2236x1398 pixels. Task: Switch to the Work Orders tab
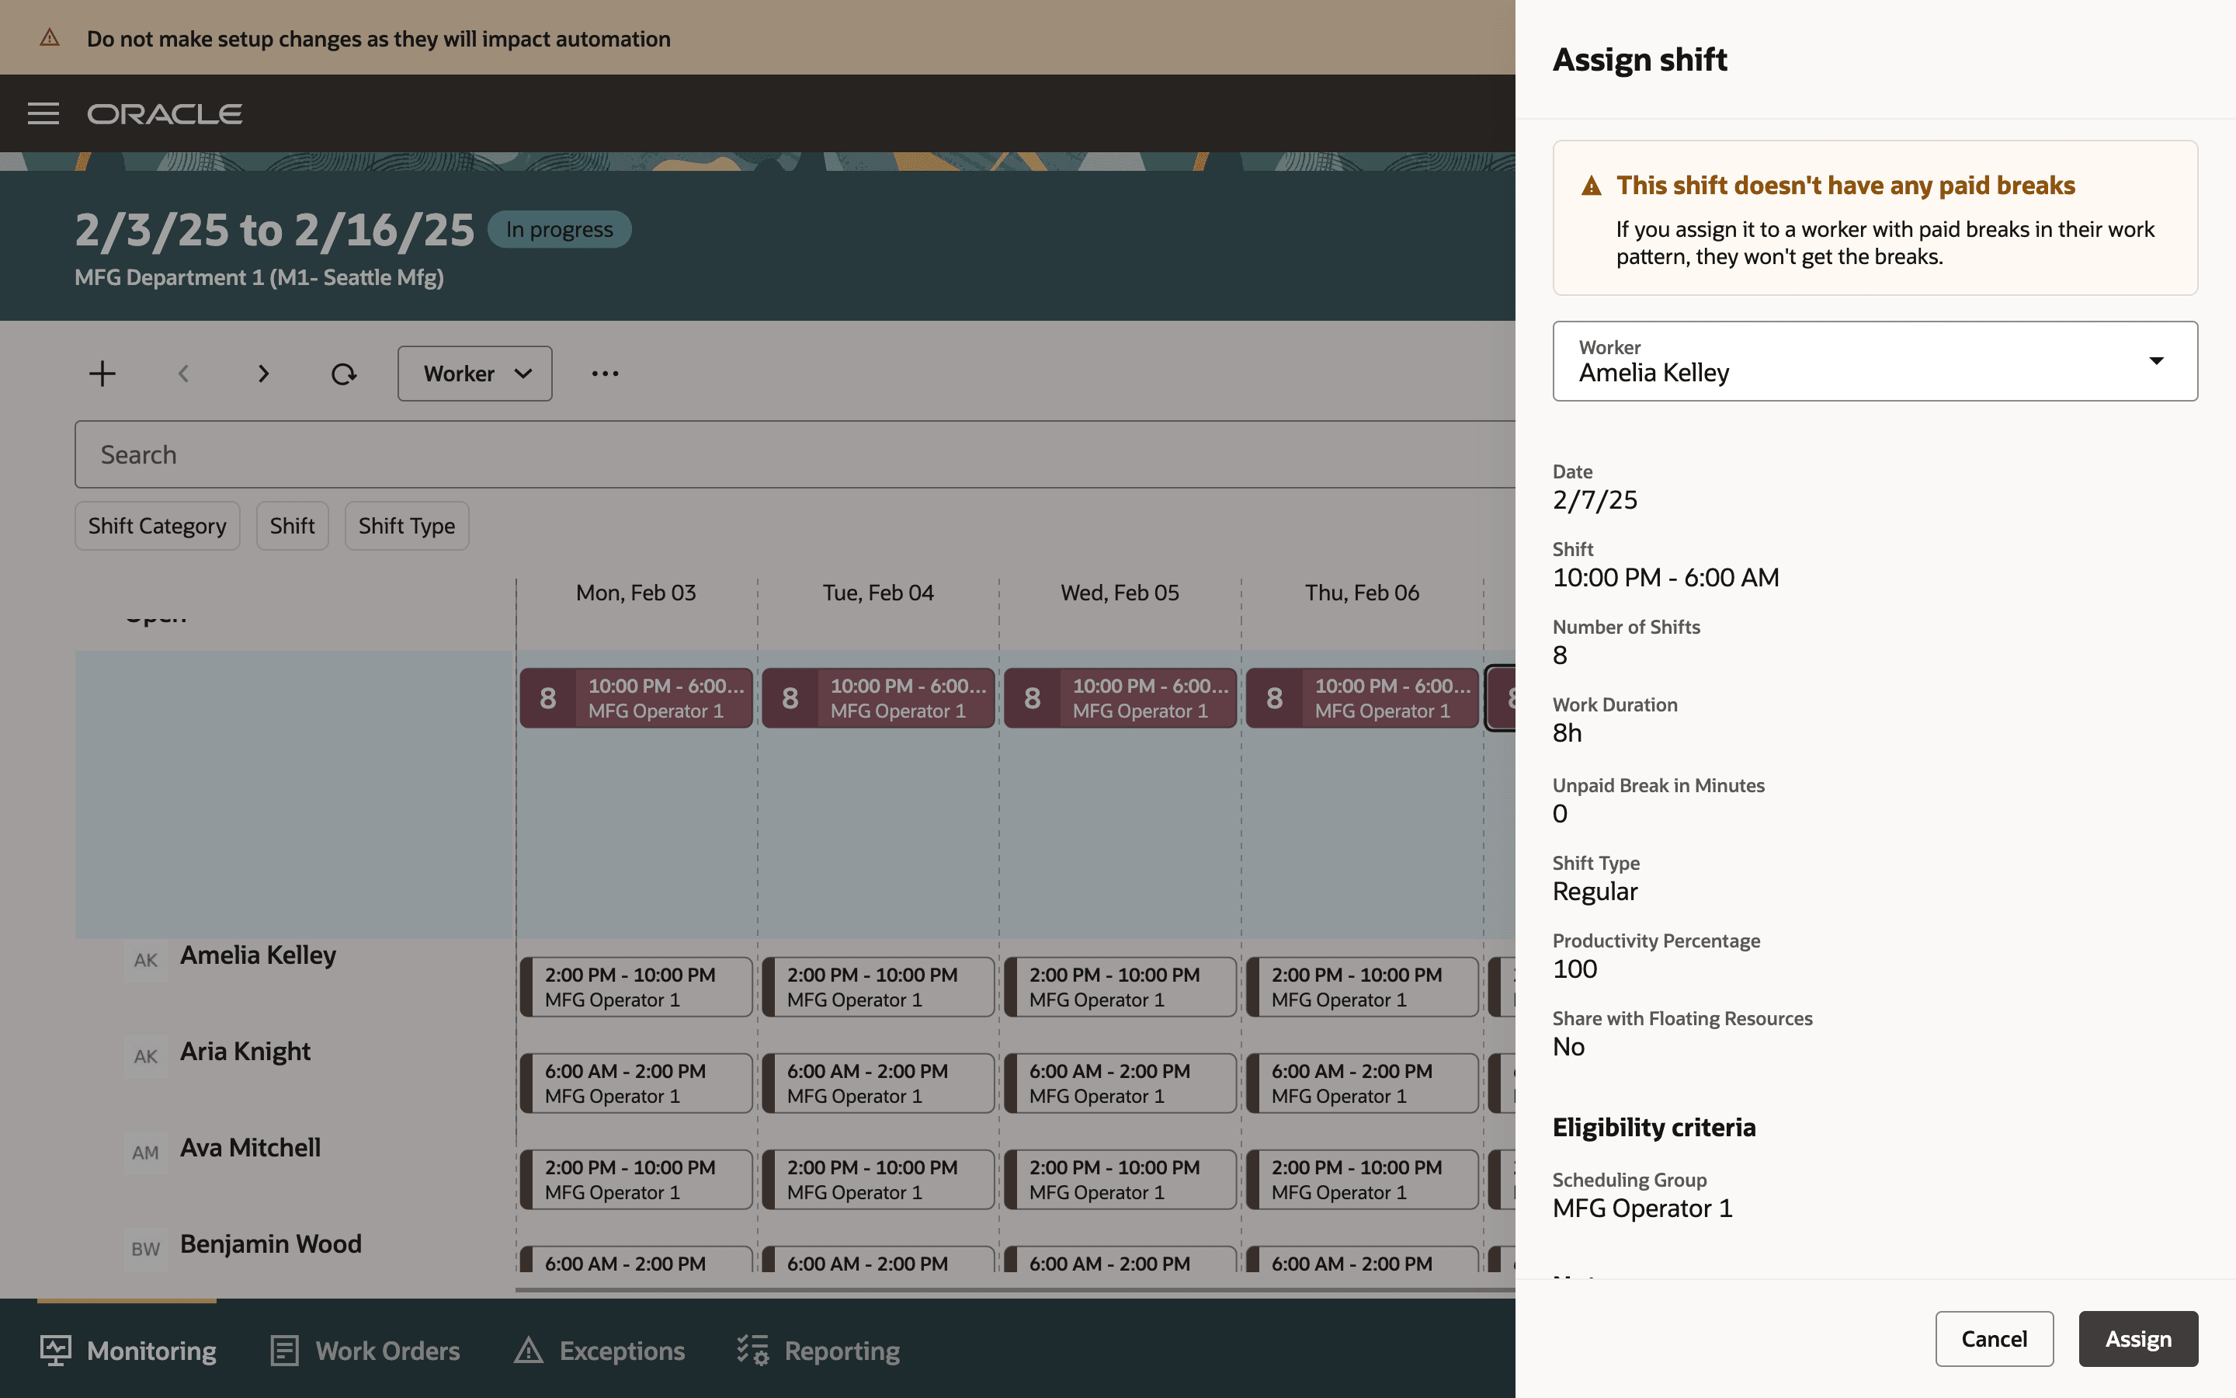tap(366, 1351)
